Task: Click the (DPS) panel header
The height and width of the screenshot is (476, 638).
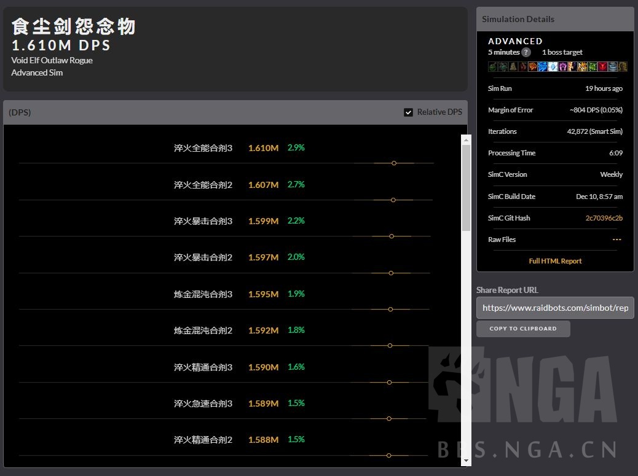Action: point(19,112)
